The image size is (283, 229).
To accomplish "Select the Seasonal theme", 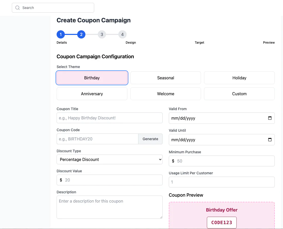I will click(x=165, y=78).
